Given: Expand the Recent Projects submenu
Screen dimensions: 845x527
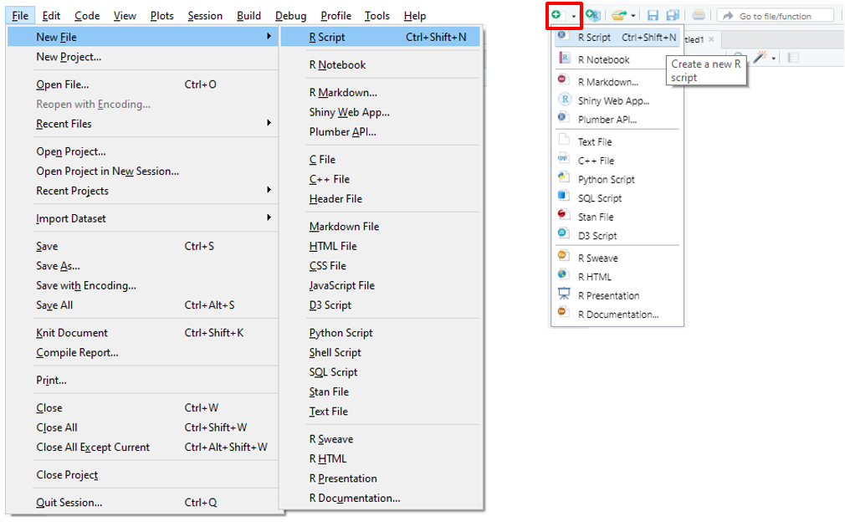Looking at the screenshot, I should [x=269, y=190].
